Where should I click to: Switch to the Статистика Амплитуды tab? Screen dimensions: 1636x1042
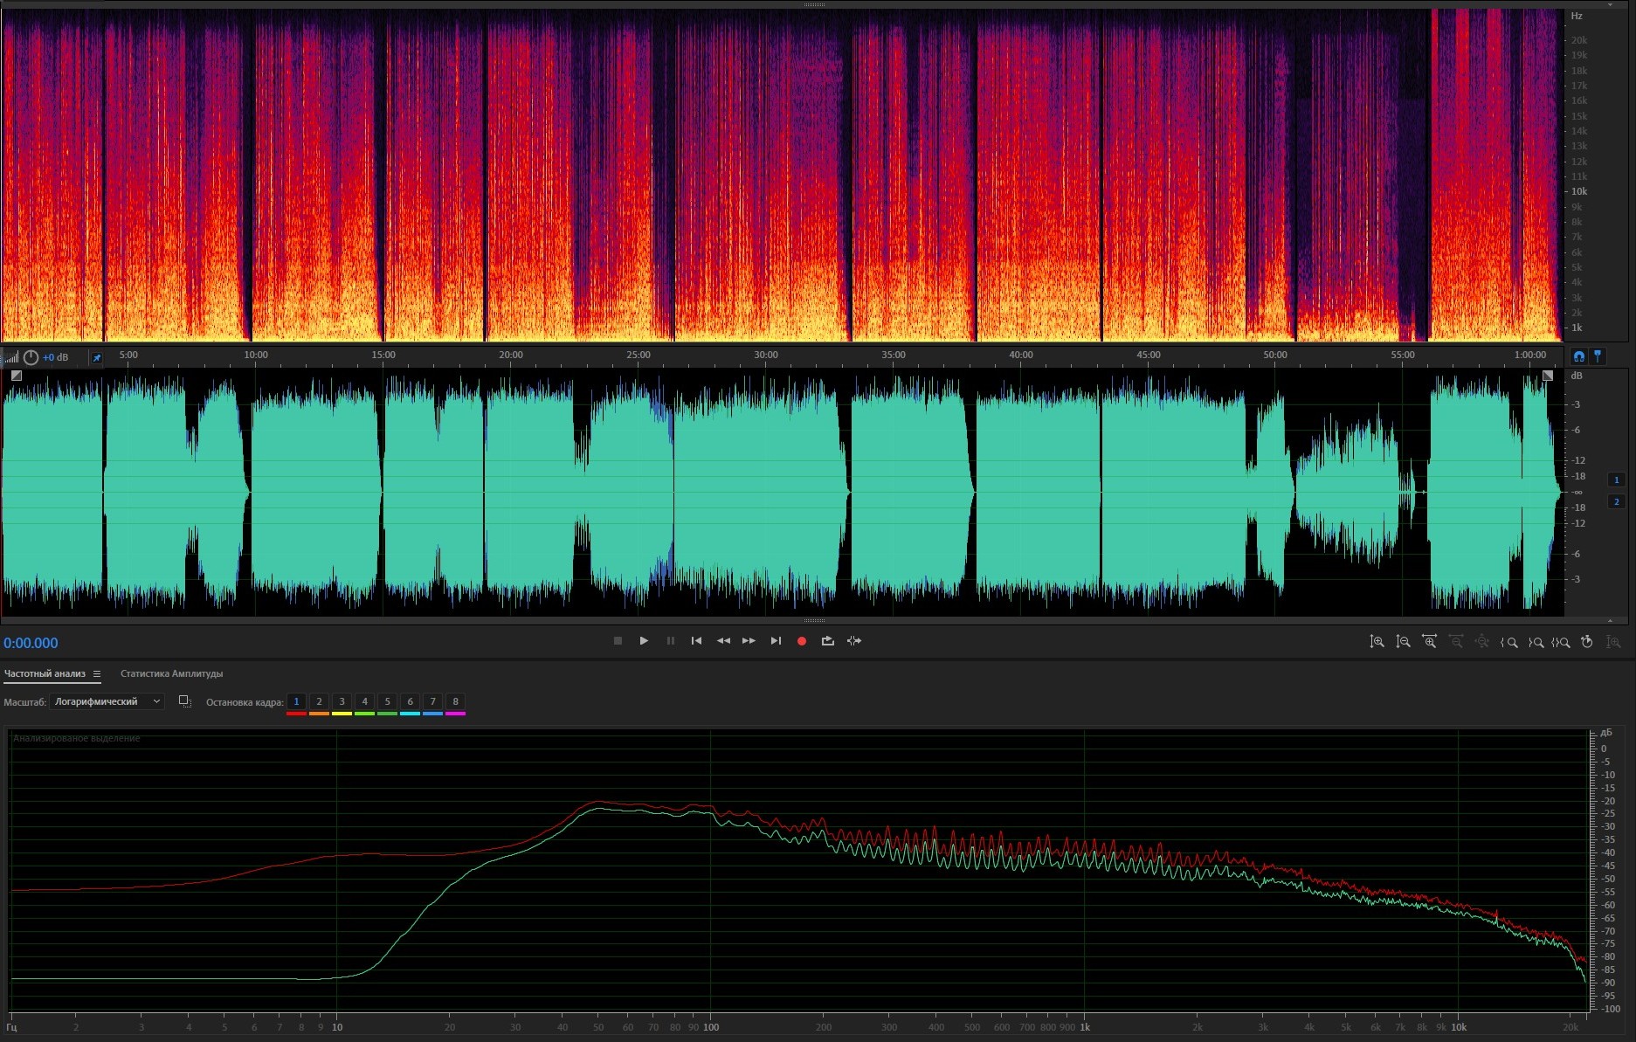[x=171, y=673]
